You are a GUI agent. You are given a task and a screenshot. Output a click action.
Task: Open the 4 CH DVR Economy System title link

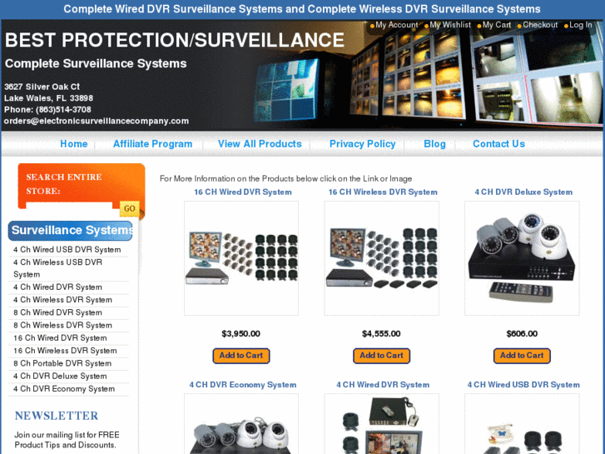point(243,385)
